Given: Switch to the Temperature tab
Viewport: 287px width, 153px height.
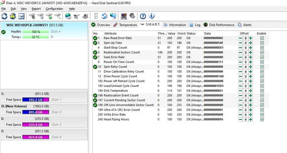Looking at the screenshot, I should (125, 25).
